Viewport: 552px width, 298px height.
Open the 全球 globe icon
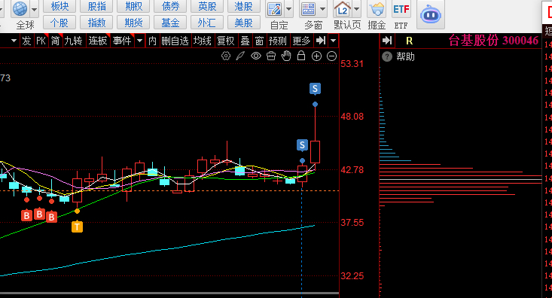point(20,9)
